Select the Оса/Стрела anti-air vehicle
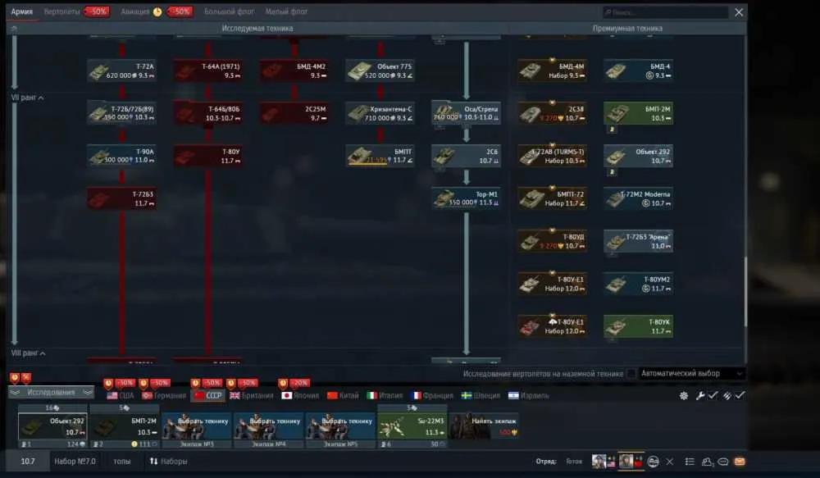The height and width of the screenshot is (478, 820). coord(466,113)
